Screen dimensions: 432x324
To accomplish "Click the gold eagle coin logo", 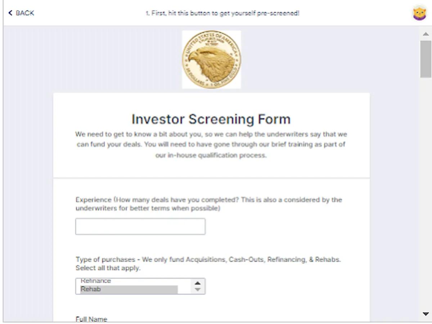I will pyautogui.click(x=211, y=59).
